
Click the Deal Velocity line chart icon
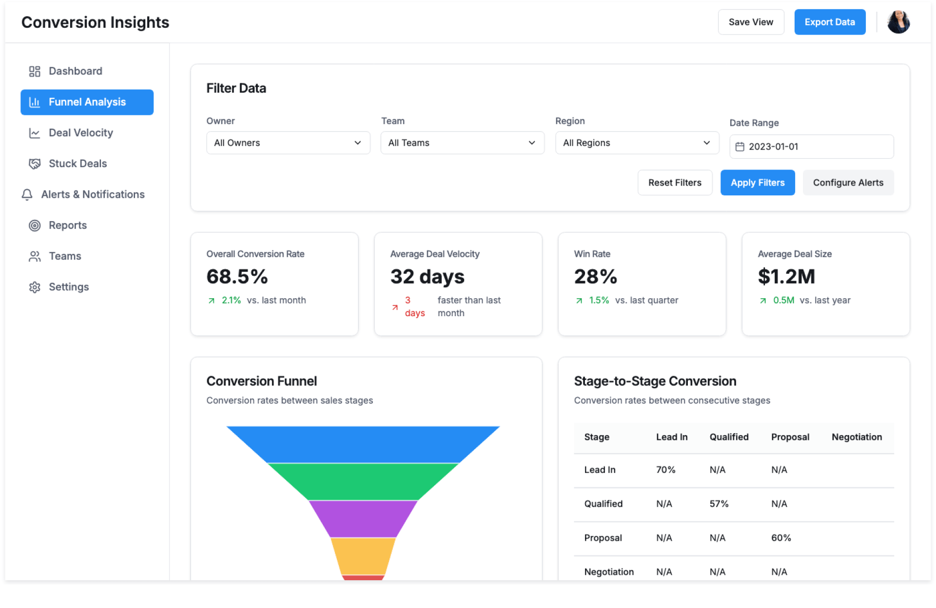pyautogui.click(x=34, y=133)
